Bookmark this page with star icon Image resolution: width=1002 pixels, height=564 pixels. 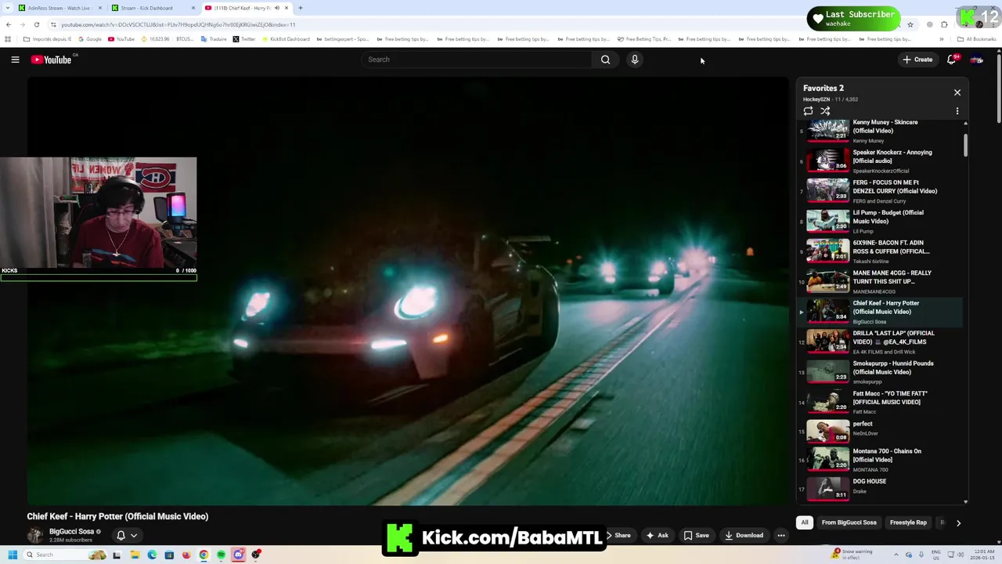coord(910,24)
